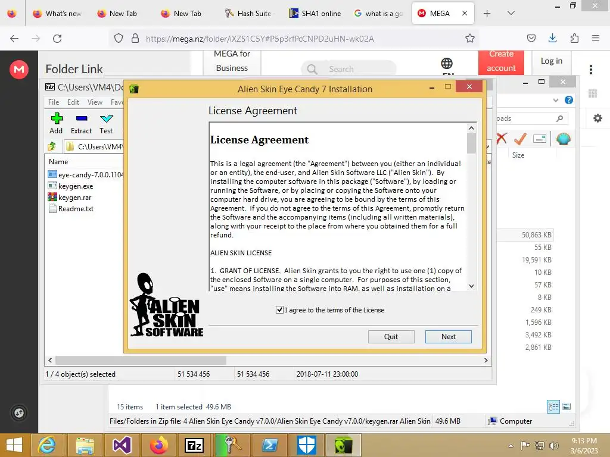The height and width of the screenshot is (457, 610).
Task: Click Create account on MEGA
Action: point(501,61)
